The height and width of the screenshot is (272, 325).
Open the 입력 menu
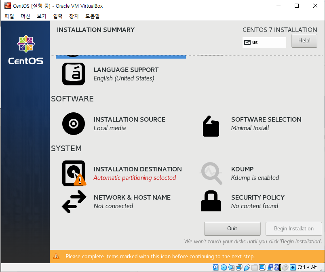[x=58, y=16]
